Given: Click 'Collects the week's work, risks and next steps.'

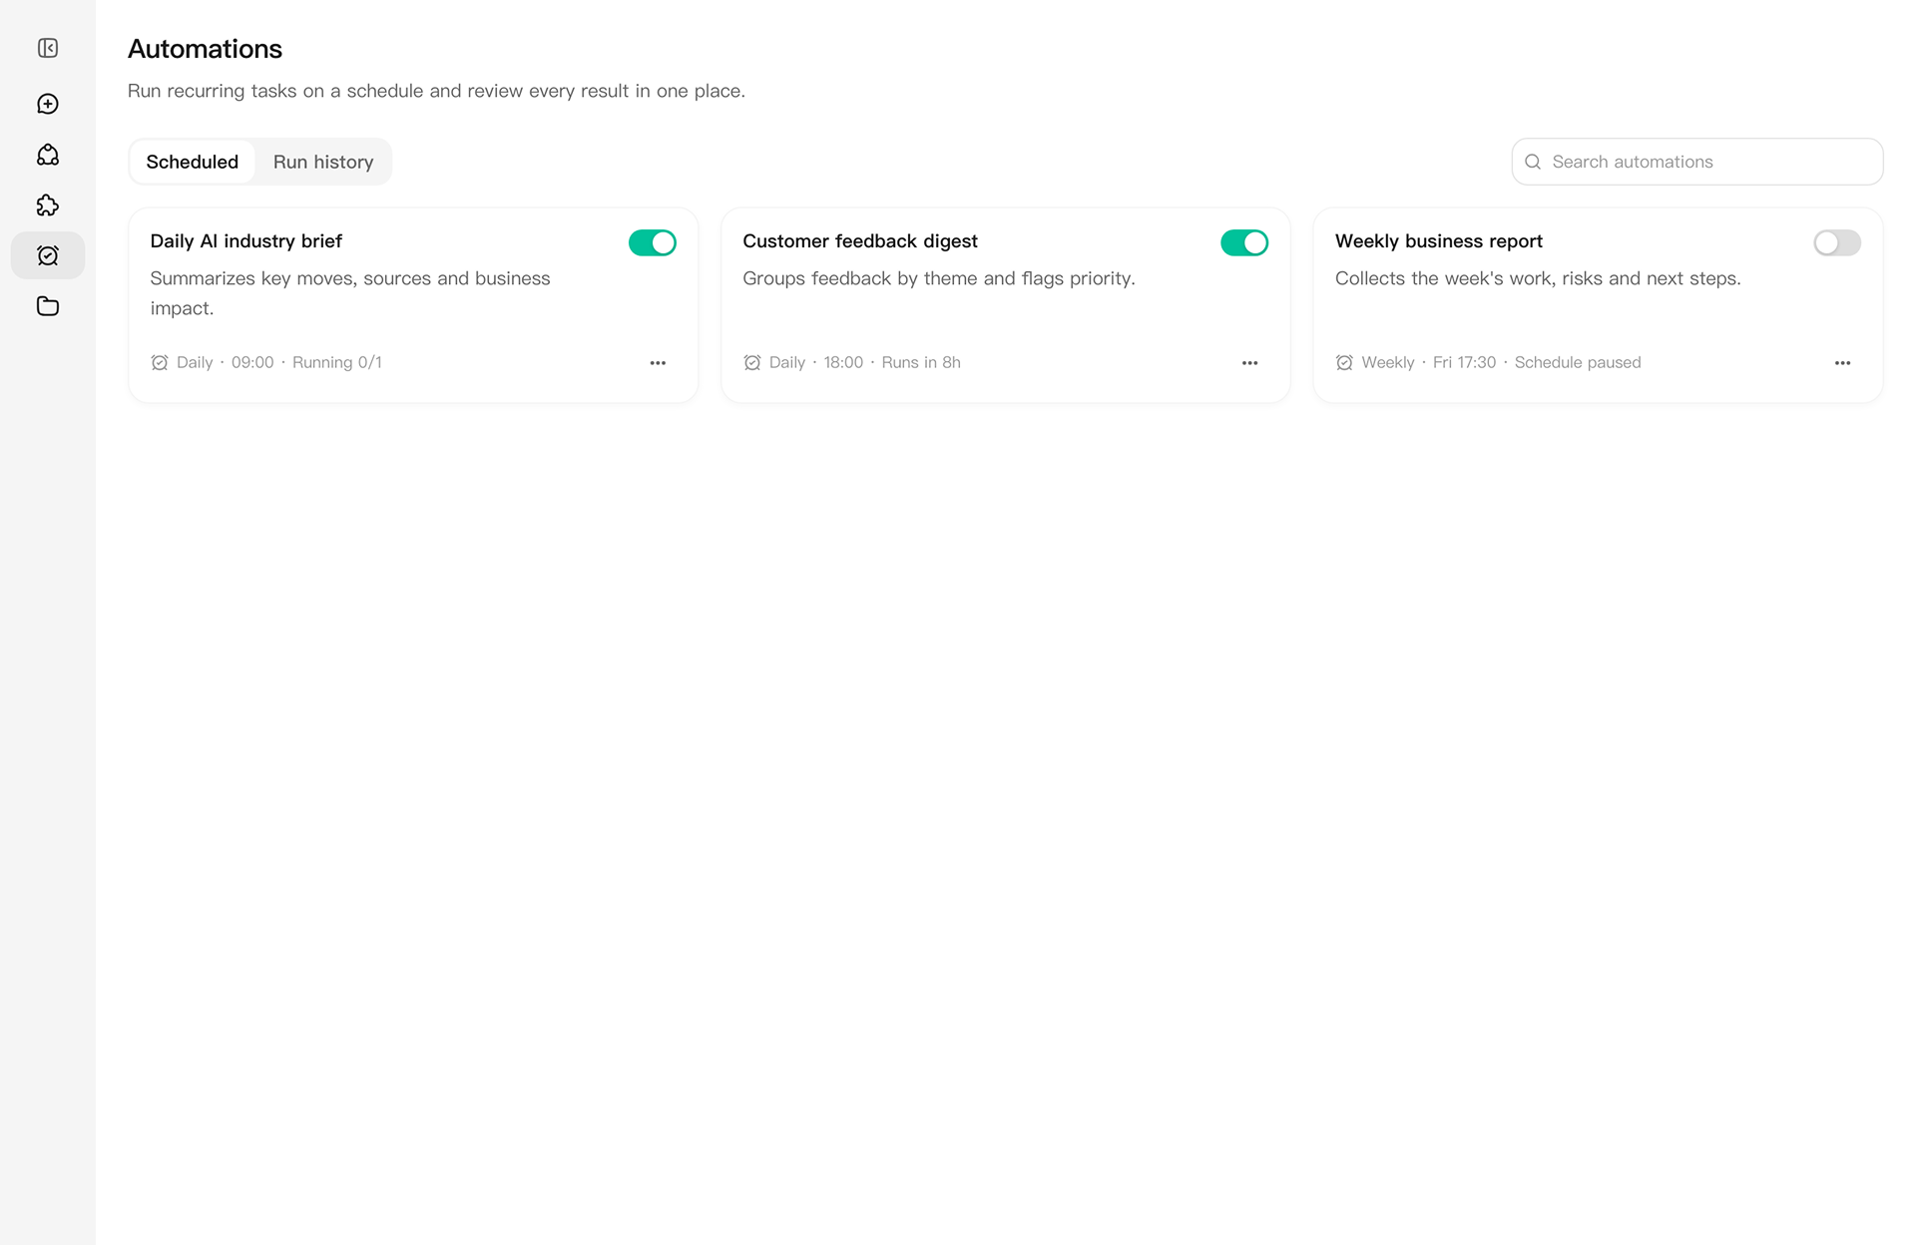Looking at the screenshot, I should click(x=1538, y=278).
